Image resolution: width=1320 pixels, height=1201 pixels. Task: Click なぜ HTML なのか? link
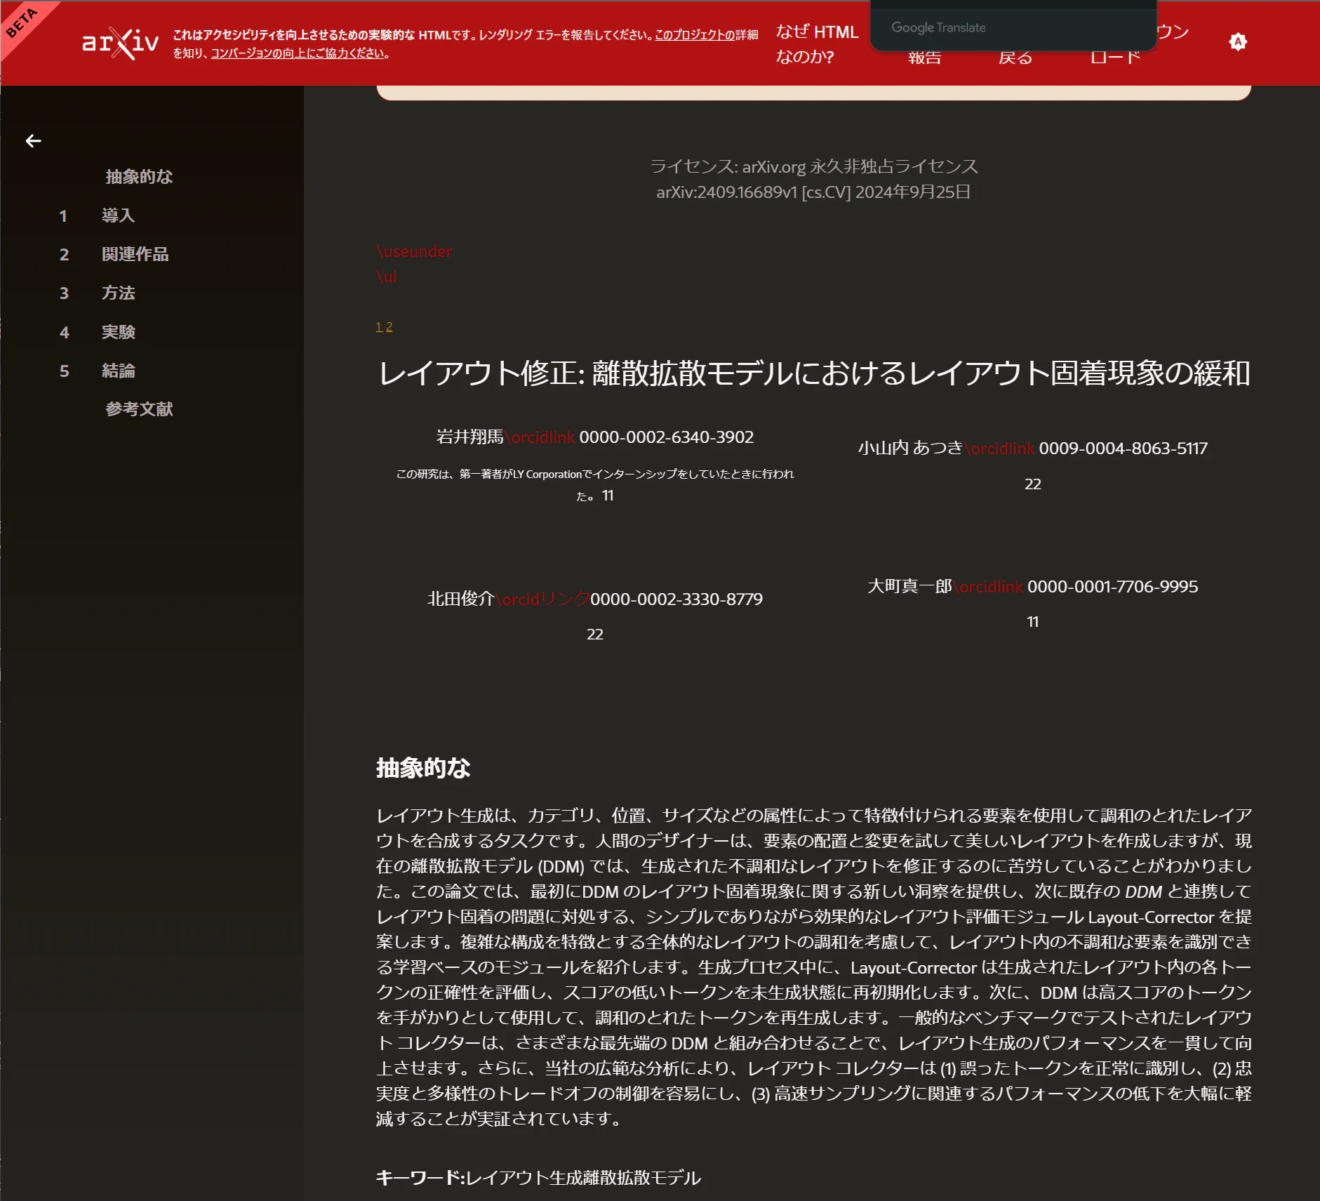pyautogui.click(x=817, y=44)
